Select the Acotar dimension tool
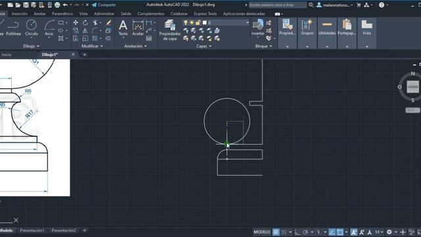421x237 pixels. tap(138, 28)
